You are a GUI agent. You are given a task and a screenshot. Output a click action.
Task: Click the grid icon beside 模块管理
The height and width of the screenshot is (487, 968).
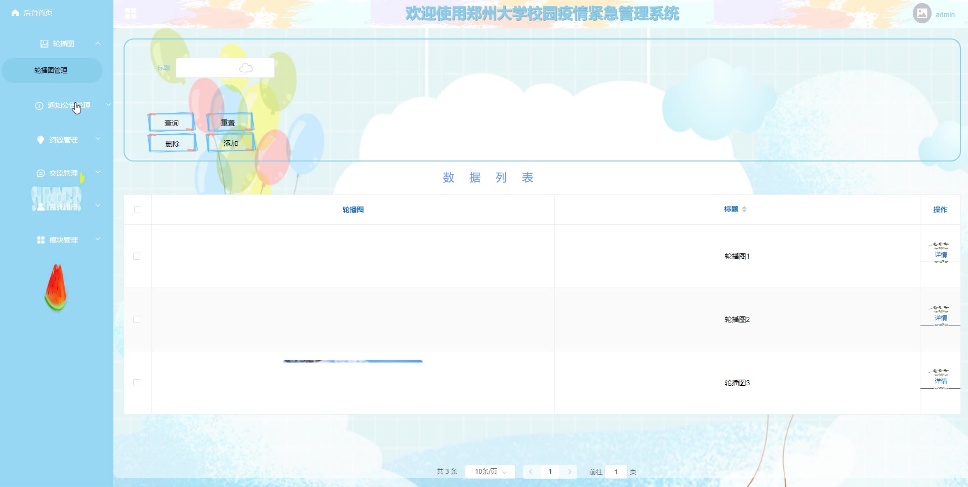tap(41, 240)
